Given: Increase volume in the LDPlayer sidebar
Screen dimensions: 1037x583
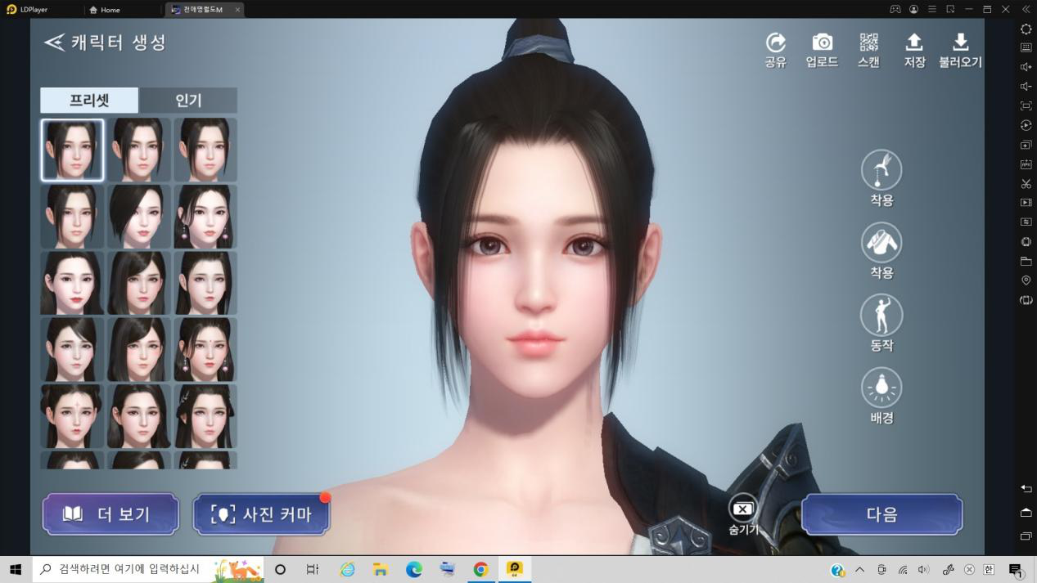Looking at the screenshot, I should tap(1026, 67).
